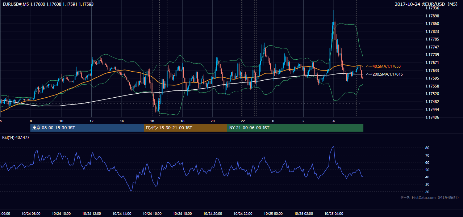Click price level 1.17785 on the axis

[432, 39]
